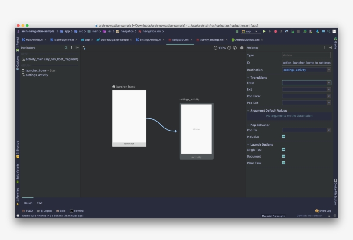Open Device File Explorer side panel
353x240 pixels.
(x=335, y=192)
